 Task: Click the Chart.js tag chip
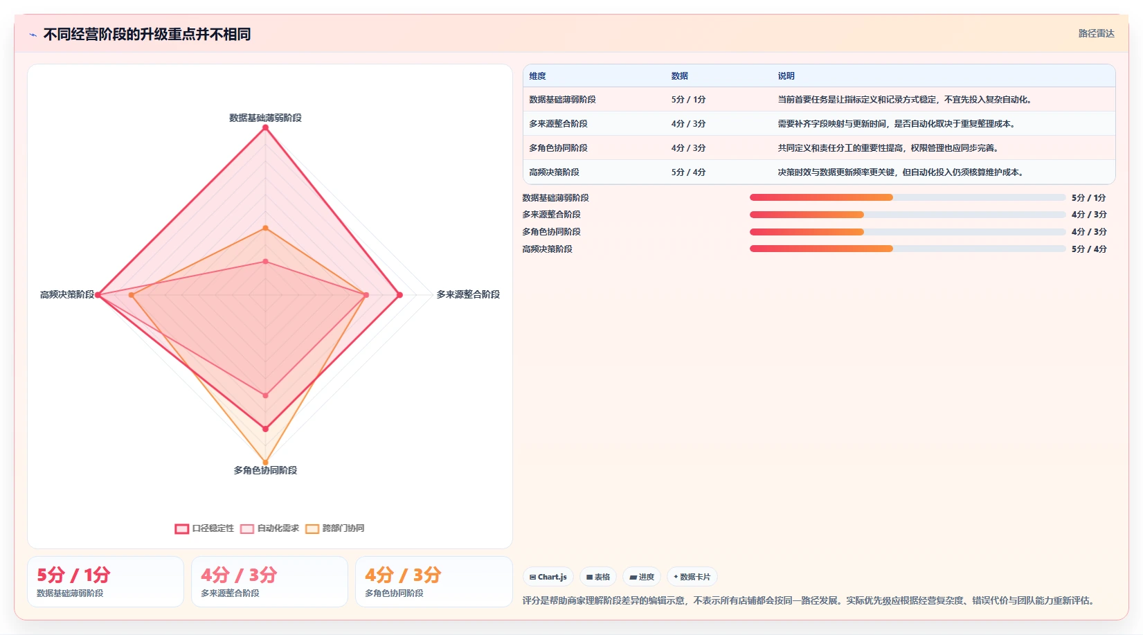548,577
